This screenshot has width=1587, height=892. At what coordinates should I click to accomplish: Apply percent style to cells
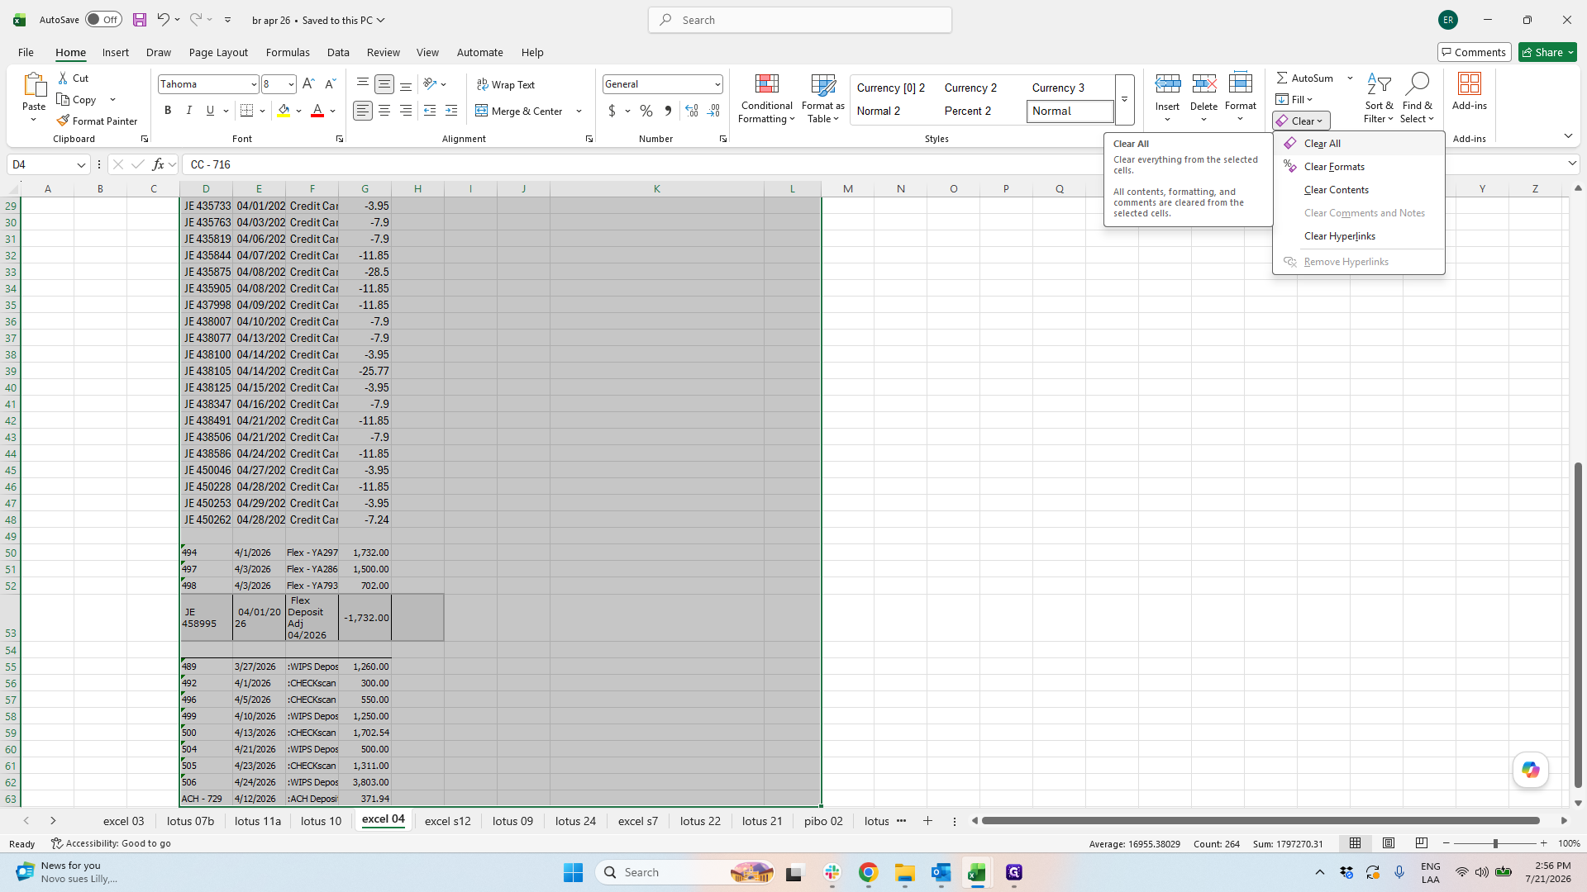point(646,111)
